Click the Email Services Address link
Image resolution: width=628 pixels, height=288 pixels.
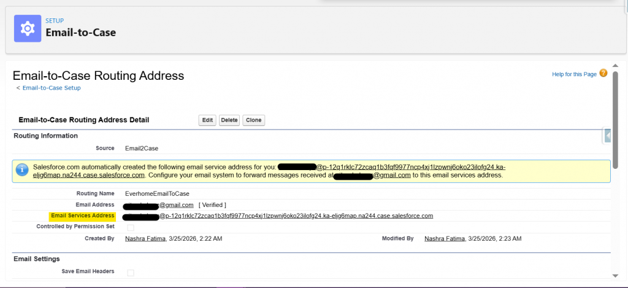278,216
